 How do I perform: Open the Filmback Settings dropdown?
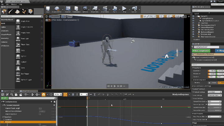[x=215, y=92]
